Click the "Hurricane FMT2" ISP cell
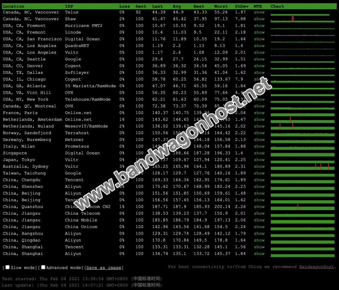 pyautogui.click(x=84, y=26)
